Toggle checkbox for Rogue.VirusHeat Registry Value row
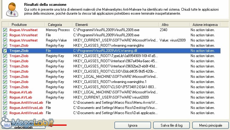Image resolution: width=230 pixels, height=130 pixels. 5,41
